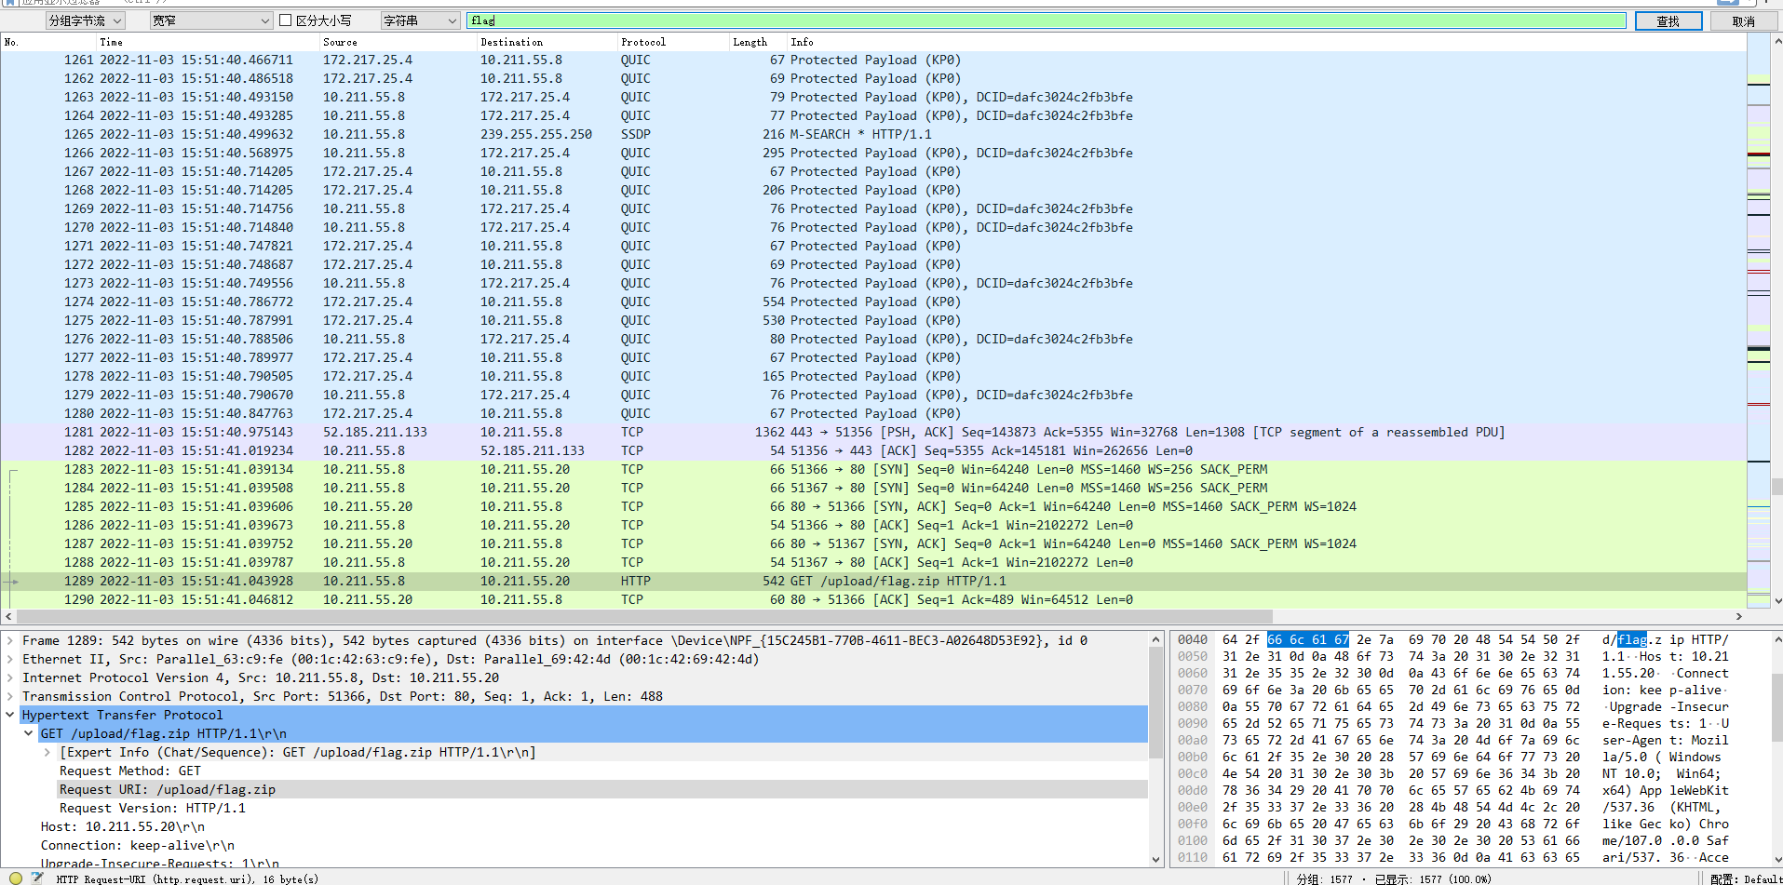Click the 配置: Default profile status entry
Image resolution: width=1783 pixels, height=885 pixels.
[x=1745, y=878]
